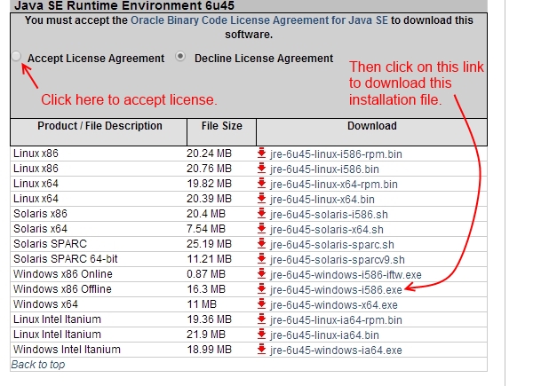Download jre-6u45-linux-i586.bin file link
The height and width of the screenshot is (386, 549).
pyautogui.click(x=324, y=169)
